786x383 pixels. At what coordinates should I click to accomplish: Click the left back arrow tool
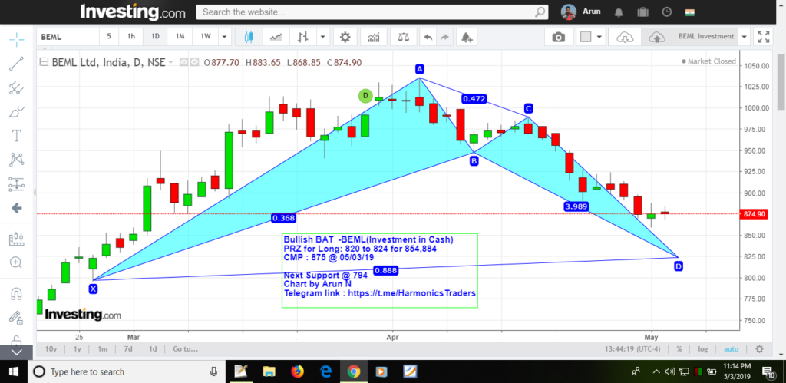coord(17,208)
